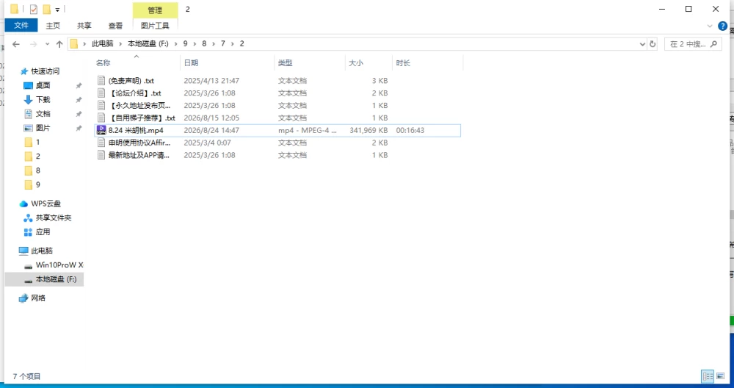This screenshot has width=734, height=388.
Task: Open 下载 in the navigation pane
Action: coord(43,99)
